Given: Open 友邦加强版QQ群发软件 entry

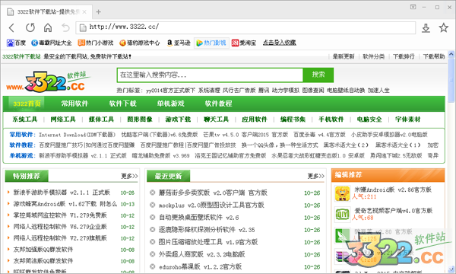Looking at the screenshot, I should pyautogui.click(x=43, y=250).
